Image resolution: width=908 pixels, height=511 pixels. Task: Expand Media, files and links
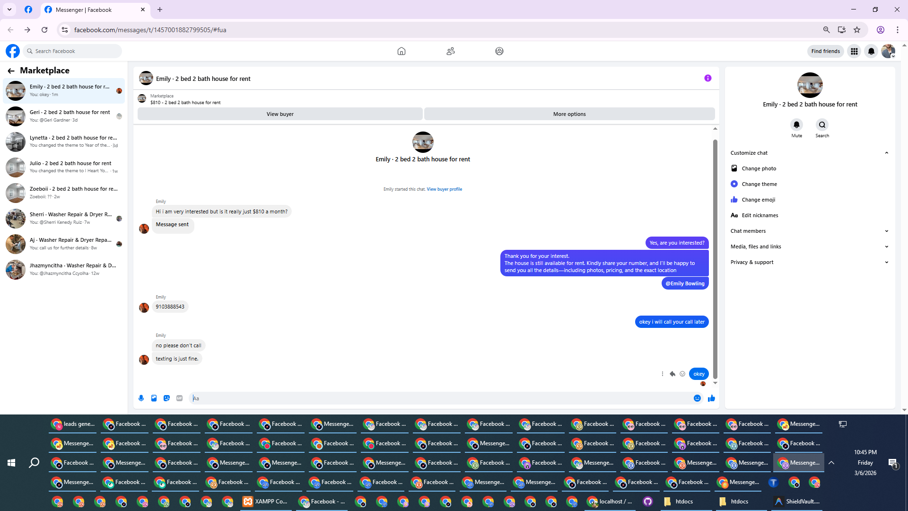pos(886,247)
